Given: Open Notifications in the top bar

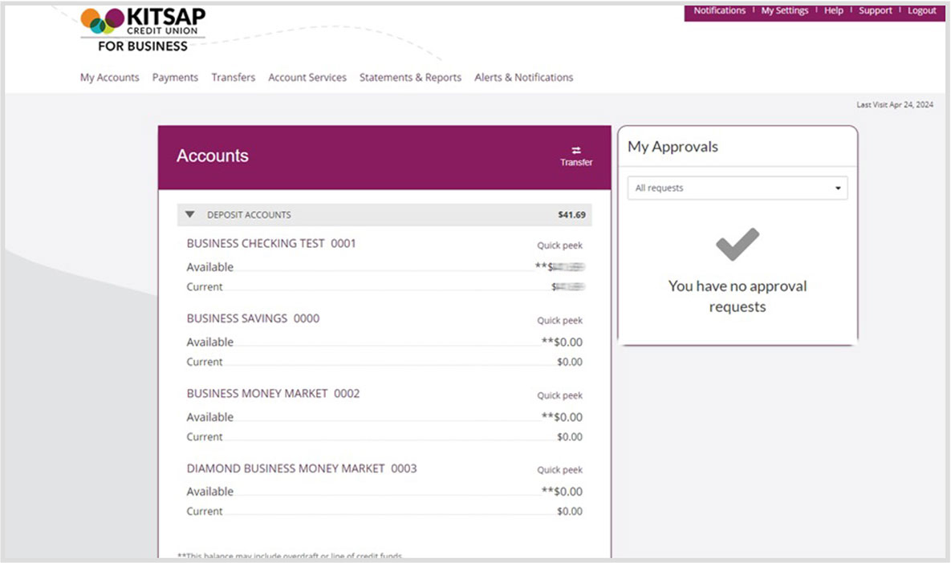Looking at the screenshot, I should (x=719, y=10).
